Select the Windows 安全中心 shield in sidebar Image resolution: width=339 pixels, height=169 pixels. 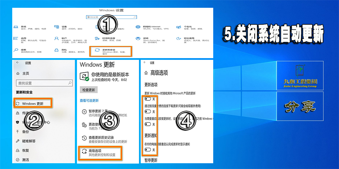pyautogui.click(x=18, y=122)
